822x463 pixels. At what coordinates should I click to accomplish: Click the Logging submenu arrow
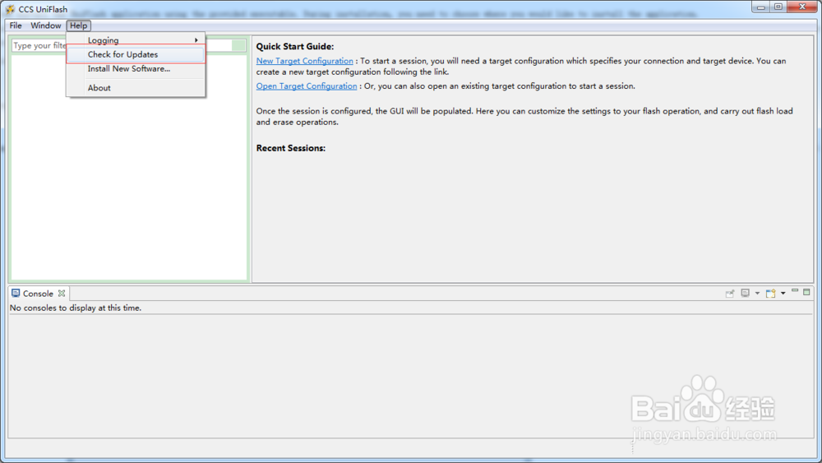196,40
